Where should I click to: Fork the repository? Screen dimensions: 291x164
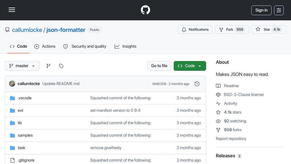pos(232,29)
